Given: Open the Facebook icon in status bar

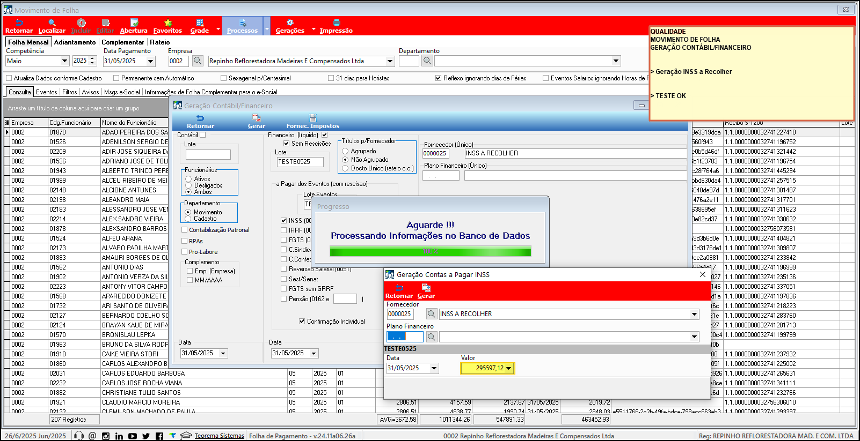Looking at the screenshot, I should (159, 436).
